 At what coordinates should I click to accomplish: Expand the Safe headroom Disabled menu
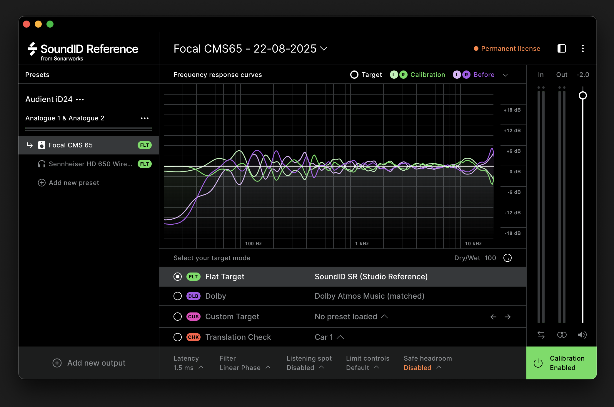(439, 367)
